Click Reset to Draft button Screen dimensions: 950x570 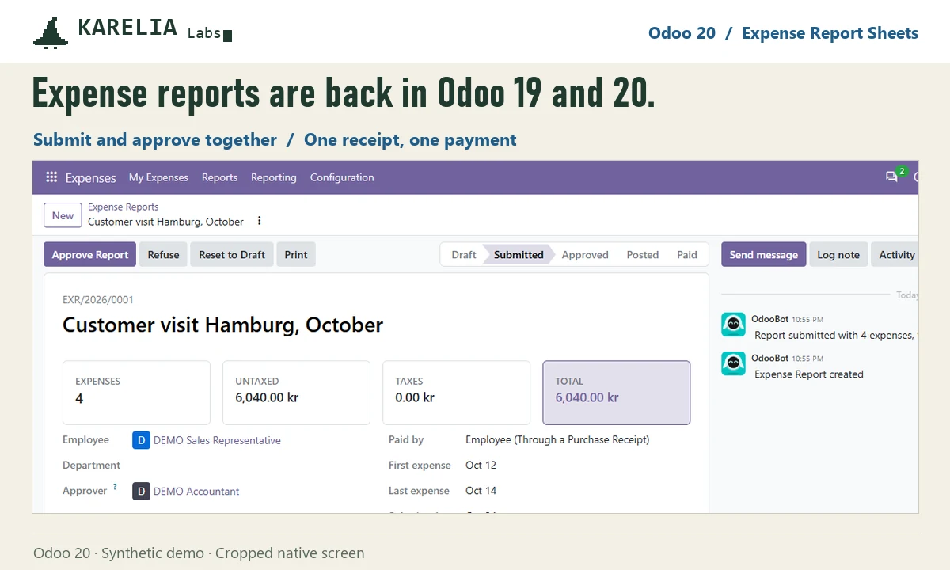click(x=232, y=255)
